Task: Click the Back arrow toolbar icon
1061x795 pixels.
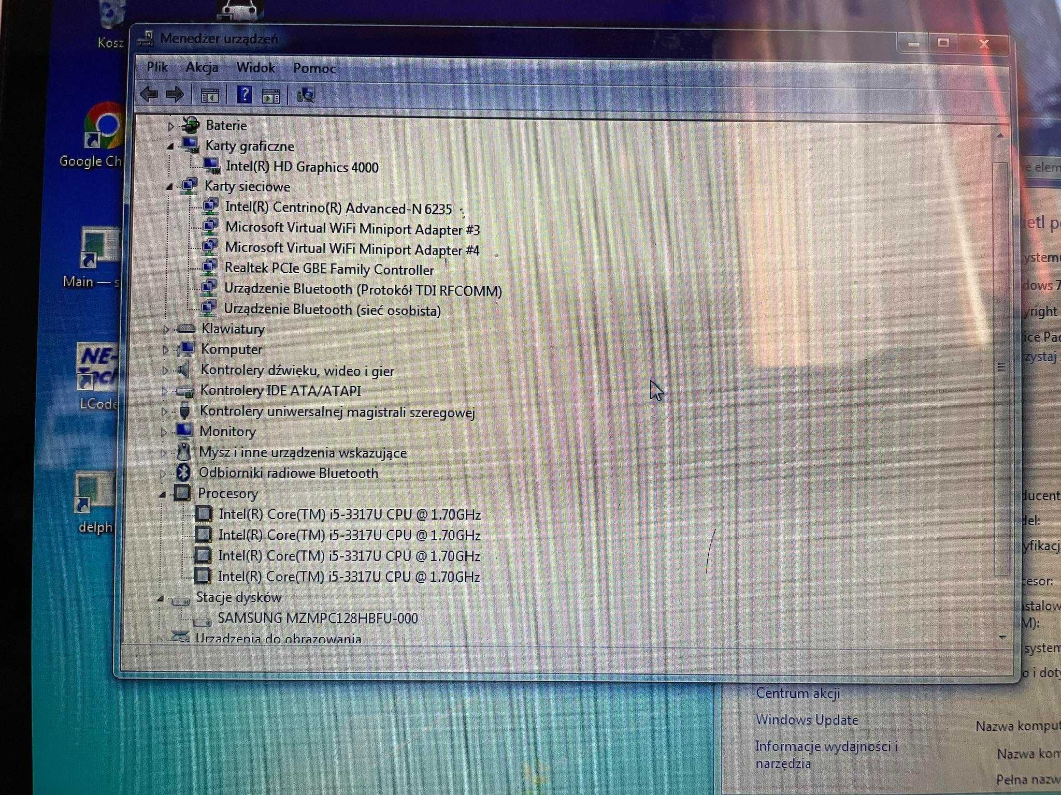Action: click(149, 94)
